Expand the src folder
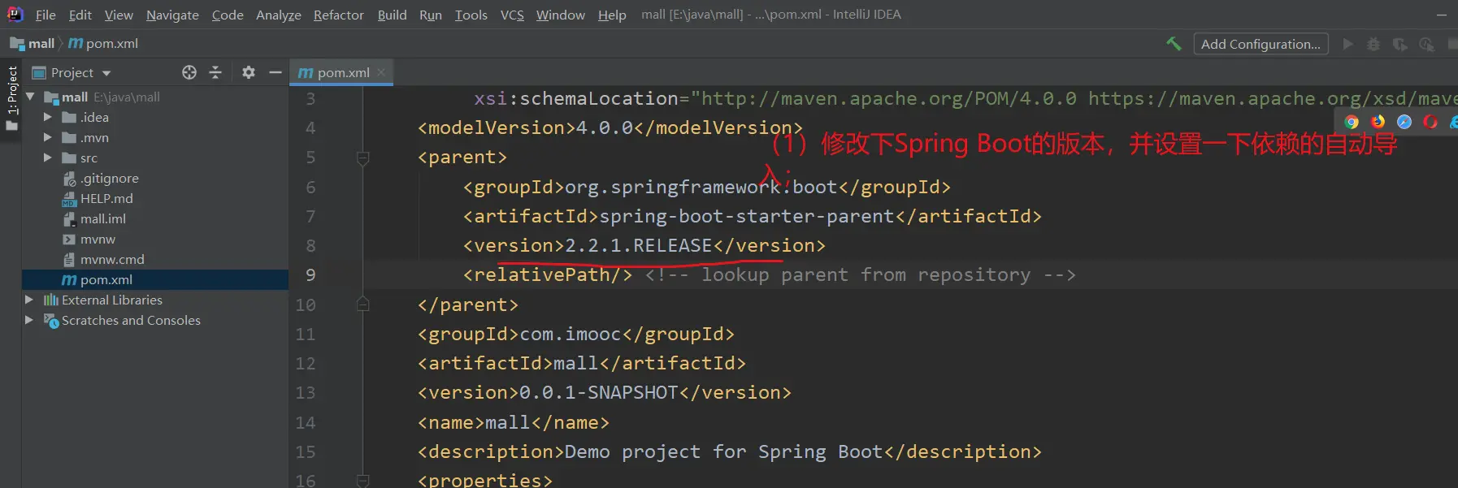 click(x=48, y=158)
